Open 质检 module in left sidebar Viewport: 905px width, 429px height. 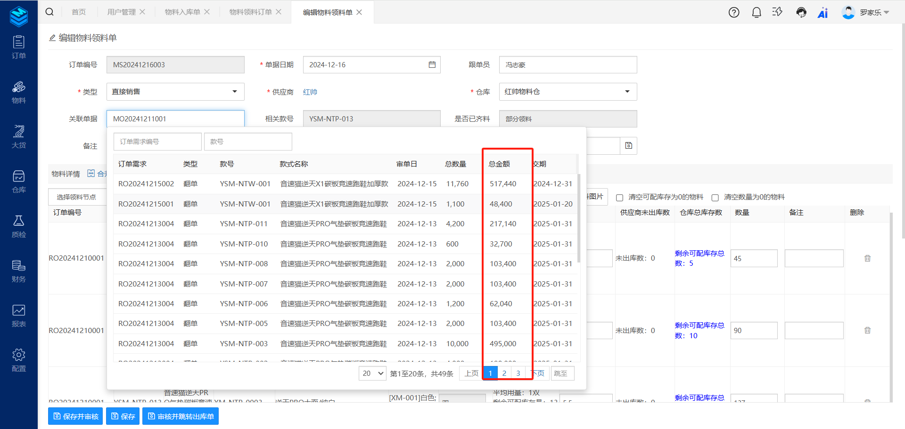coord(19,226)
